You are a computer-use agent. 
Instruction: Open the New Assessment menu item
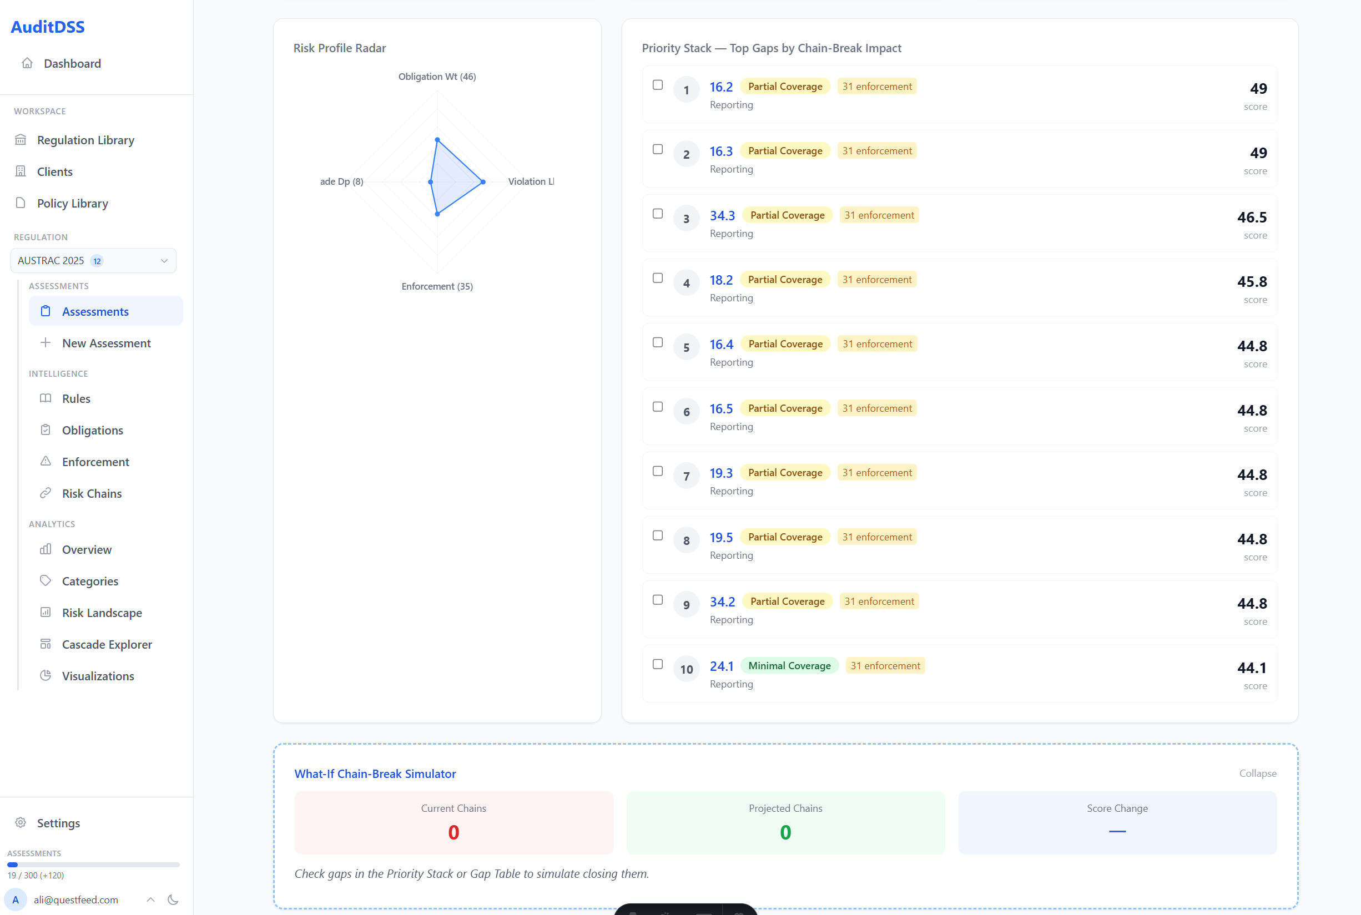click(x=106, y=343)
